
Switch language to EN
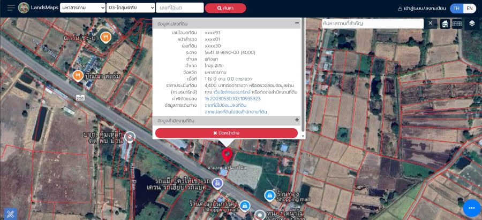click(x=469, y=8)
